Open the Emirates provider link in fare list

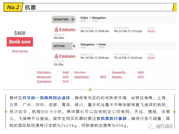click(80, 72)
